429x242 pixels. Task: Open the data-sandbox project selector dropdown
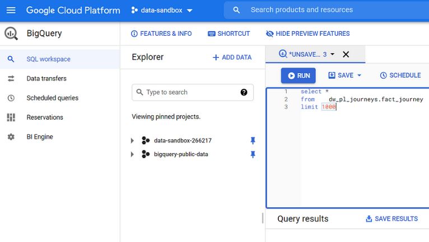coord(162,11)
